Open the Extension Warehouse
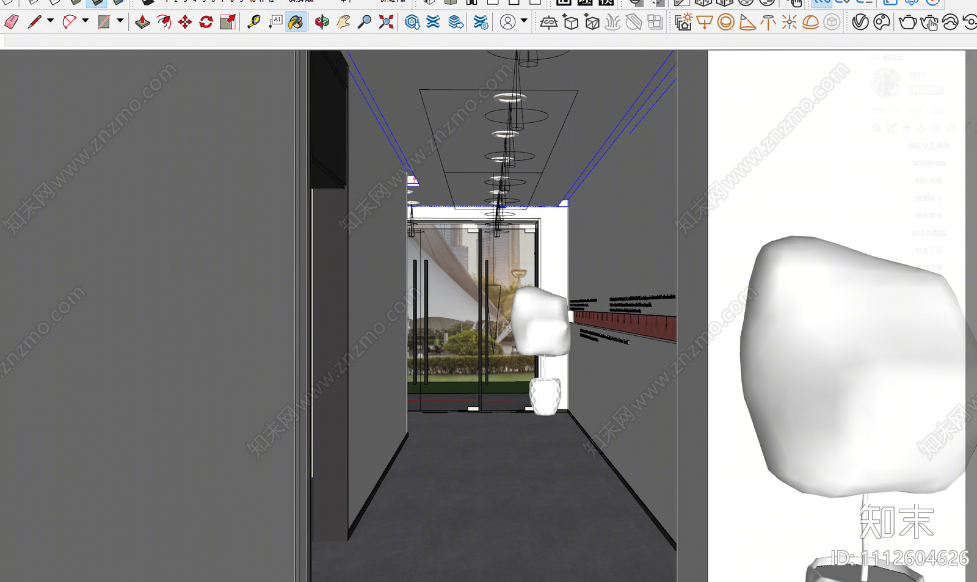Viewport: 977px width, 582px height. tap(433, 23)
